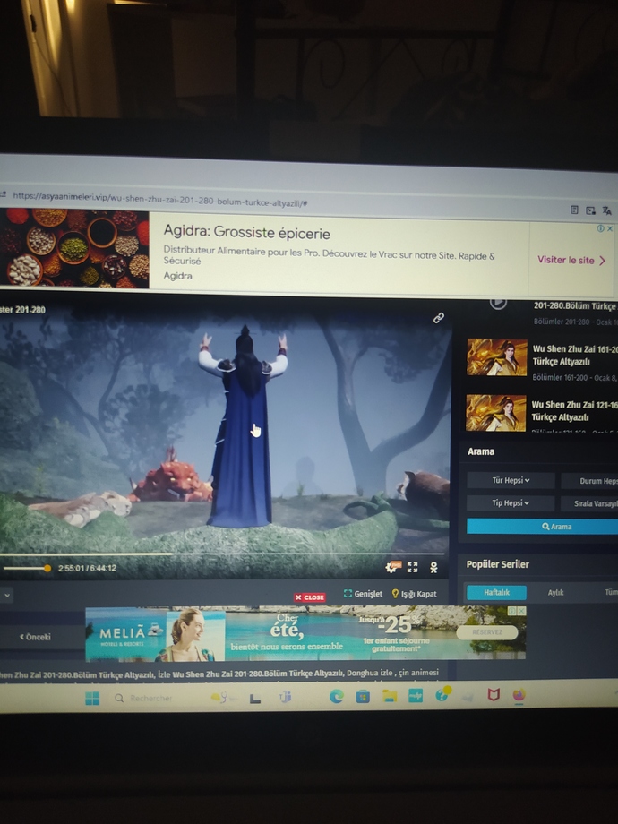The width and height of the screenshot is (618, 824).
Task: Toggle Işığı Kapat lights off
Action: [x=414, y=594]
